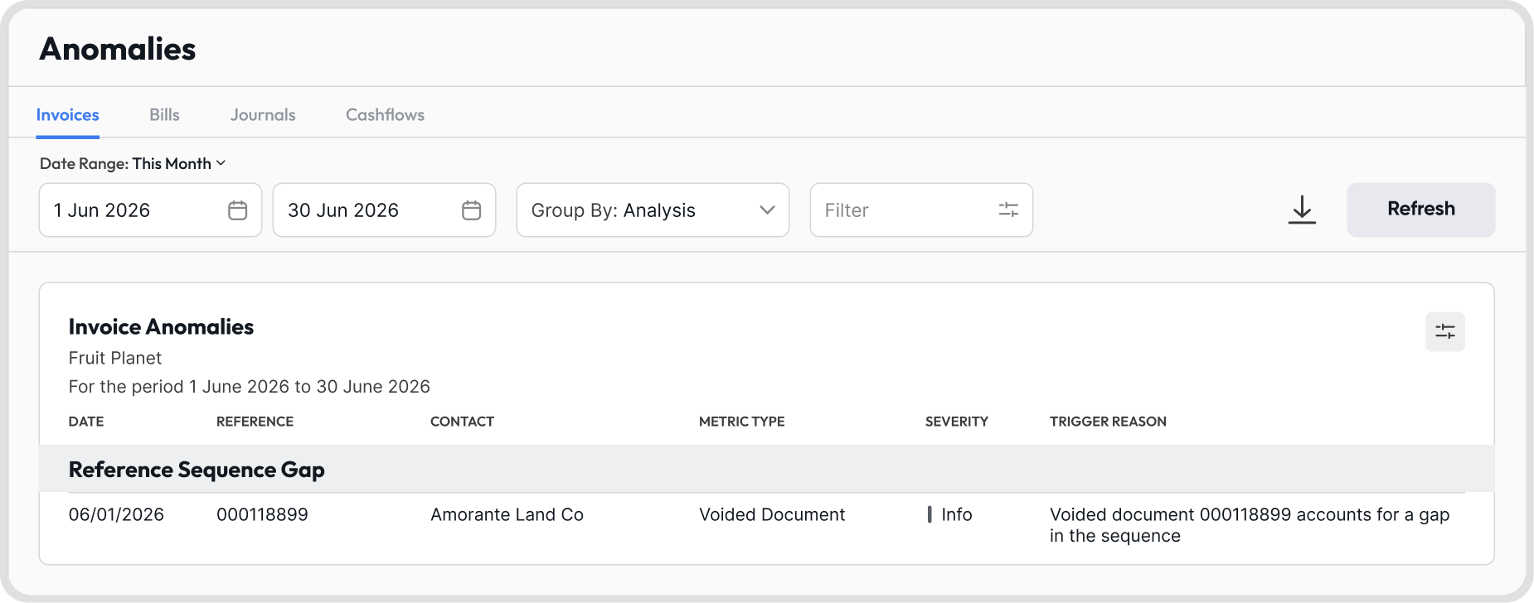Open the end date calendar picker icon
Image resolution: width=1534 pixels, height=603 pixels.
(471, 210)
